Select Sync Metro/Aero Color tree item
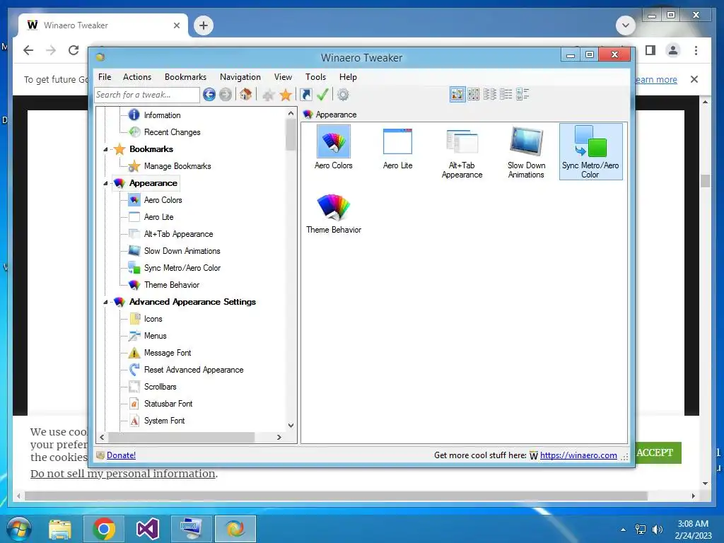The width and height of the screenshot is (724, 543). click(x=182, y=268)
